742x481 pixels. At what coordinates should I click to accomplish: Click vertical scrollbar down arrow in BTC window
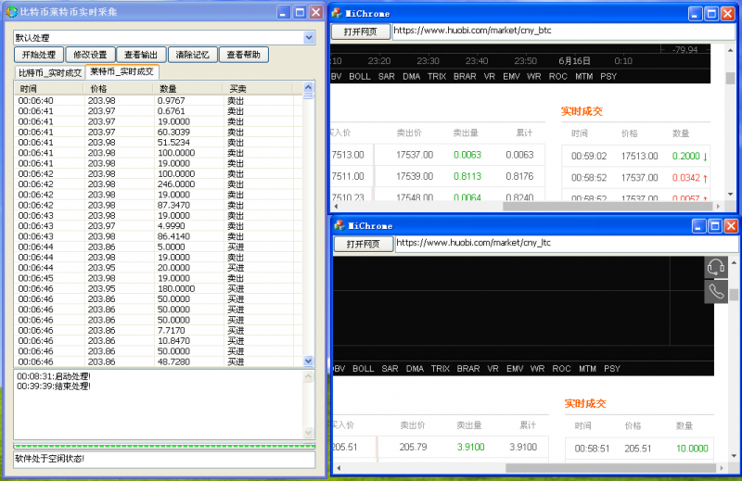coord(730,195)
